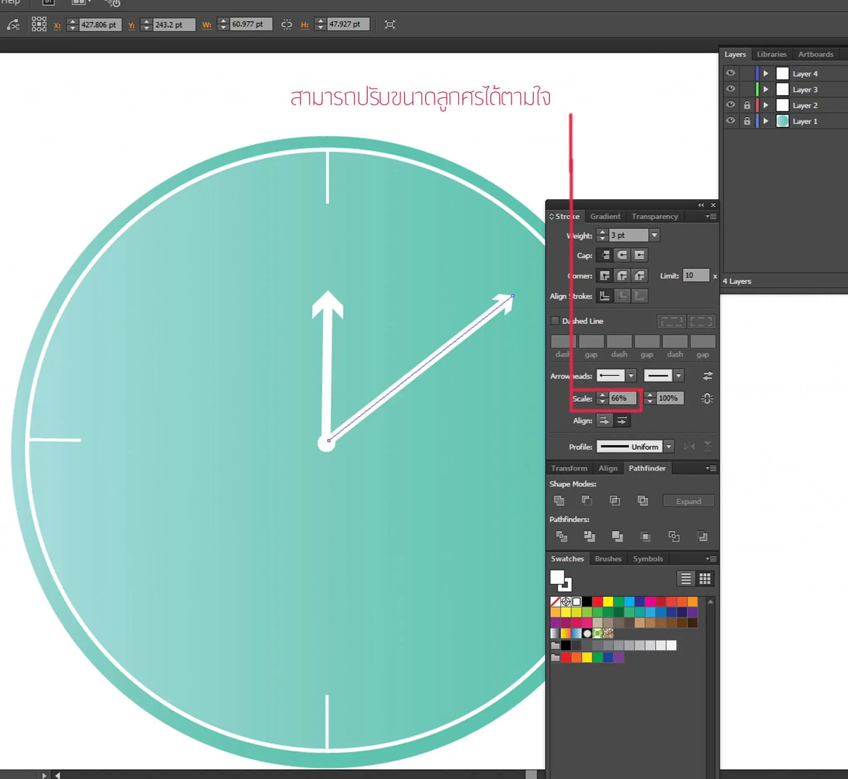Viewport: 848px width, 779px height.
Task: Select the yellow color swatch
Action: [608, 601]
